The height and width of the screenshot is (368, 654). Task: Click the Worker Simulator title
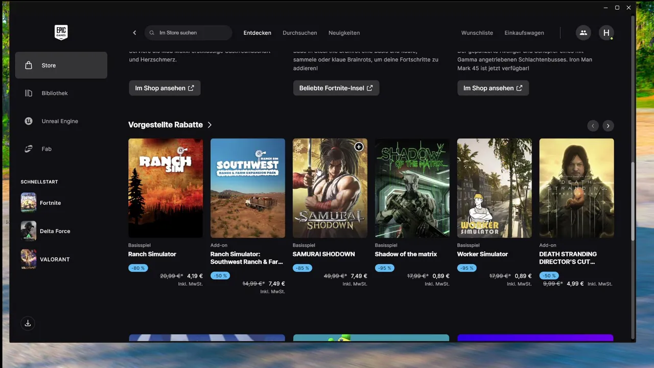tap(483, 254)
